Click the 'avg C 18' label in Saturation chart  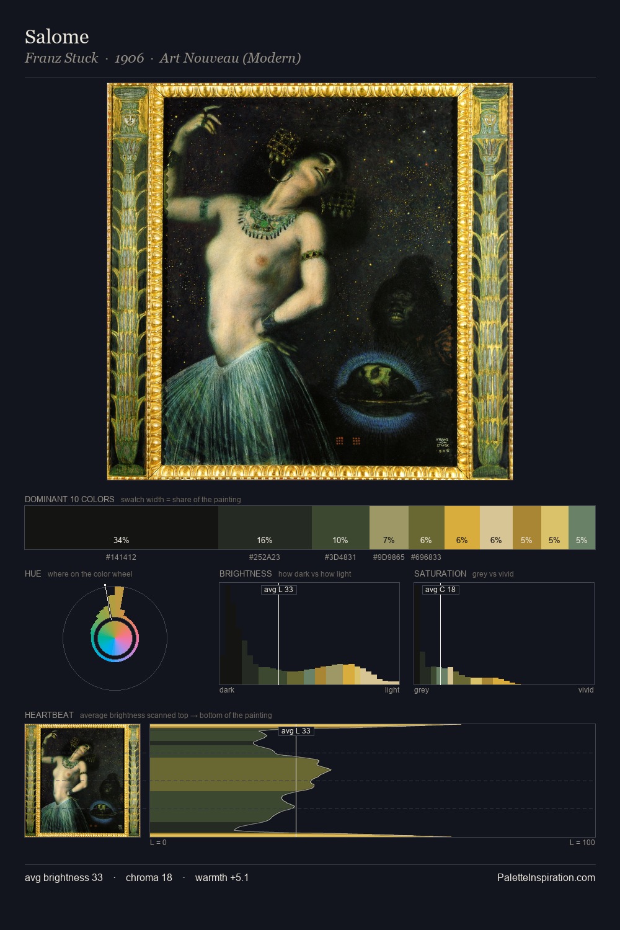(x=440, y=590)
